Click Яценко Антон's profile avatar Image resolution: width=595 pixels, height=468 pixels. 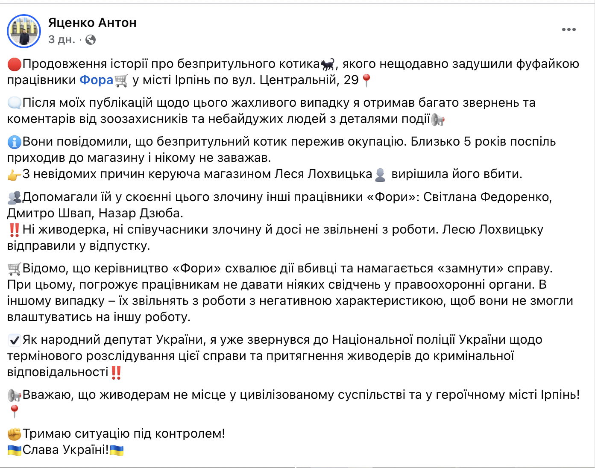coord(25,31)
